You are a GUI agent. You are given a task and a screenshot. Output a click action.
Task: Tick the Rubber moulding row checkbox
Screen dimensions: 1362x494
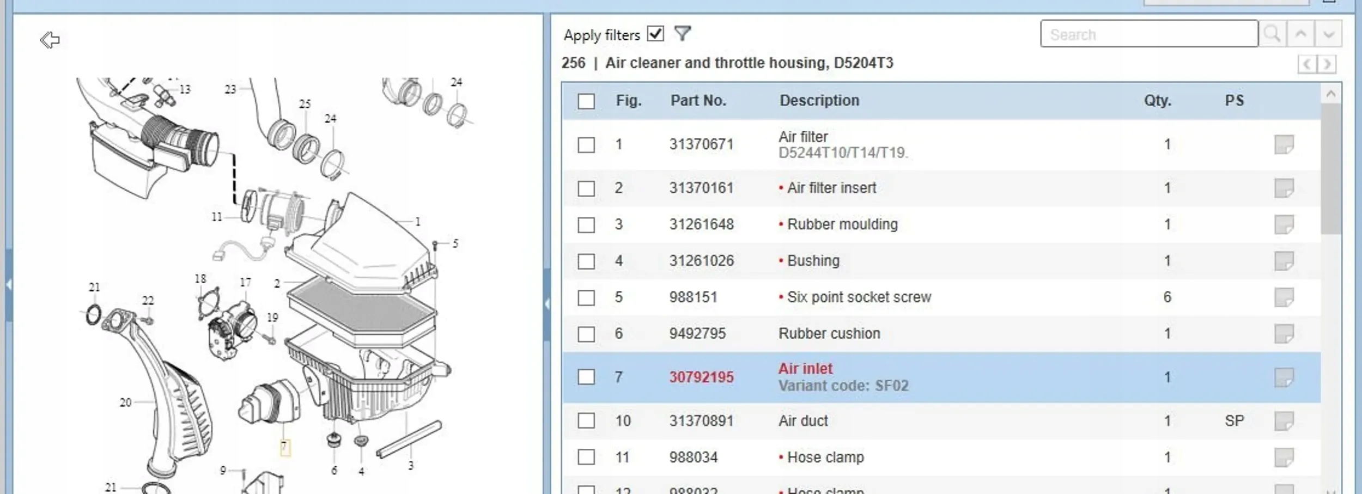pos(586,225)
